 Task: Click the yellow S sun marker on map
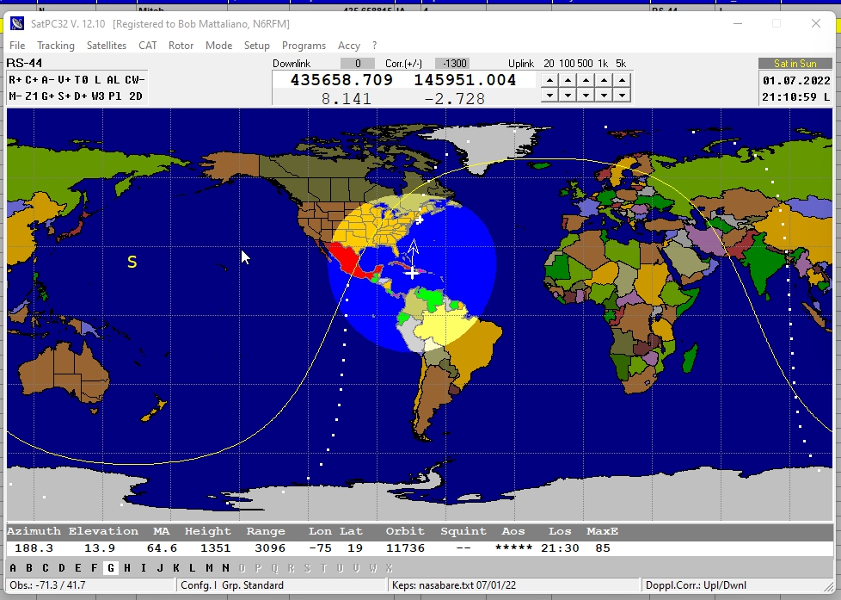coord(132,263)
